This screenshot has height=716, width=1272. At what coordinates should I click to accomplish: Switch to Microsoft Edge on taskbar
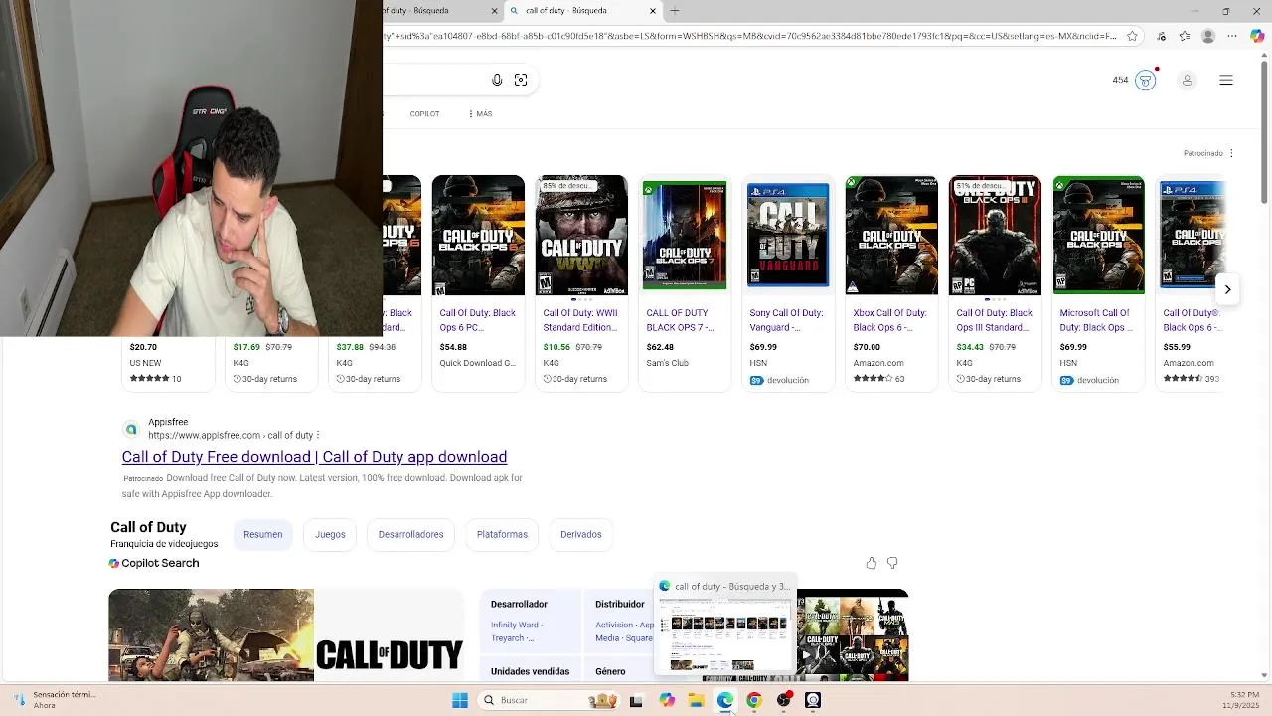[725, 700]
